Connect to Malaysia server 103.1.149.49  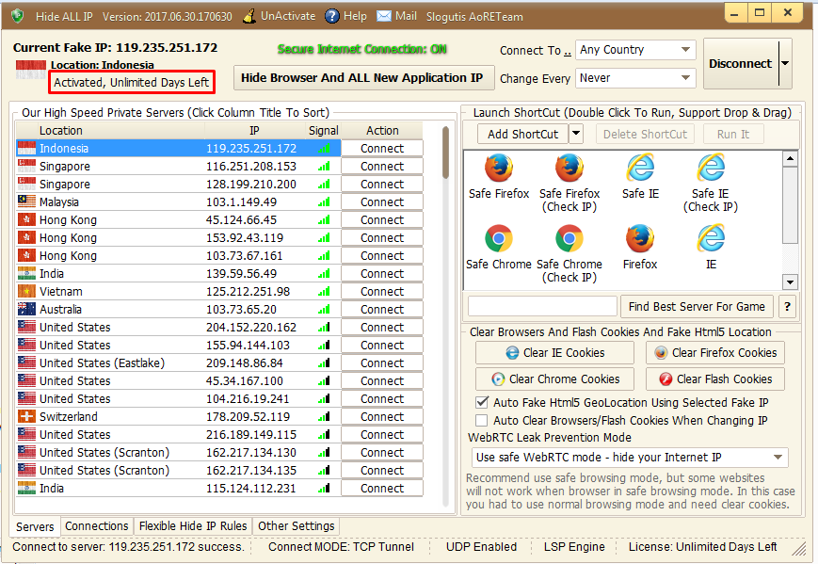click(382, 201)
